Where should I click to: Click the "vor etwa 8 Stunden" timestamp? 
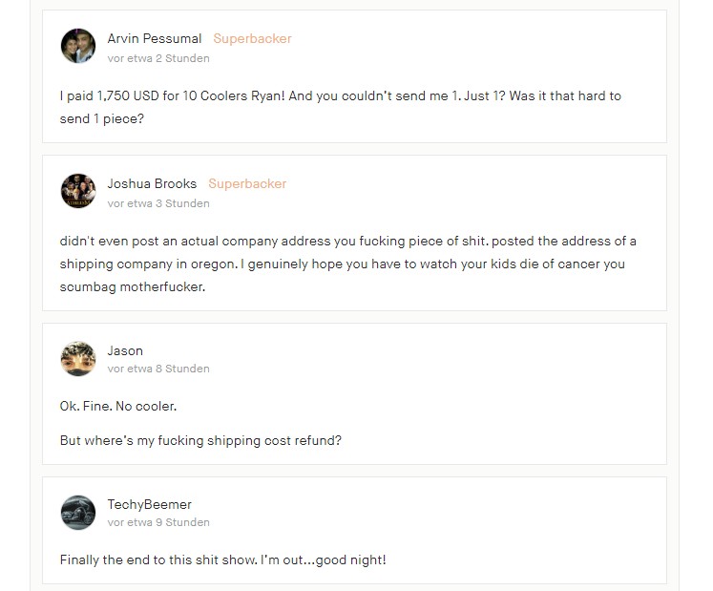[x=158, y=369]
